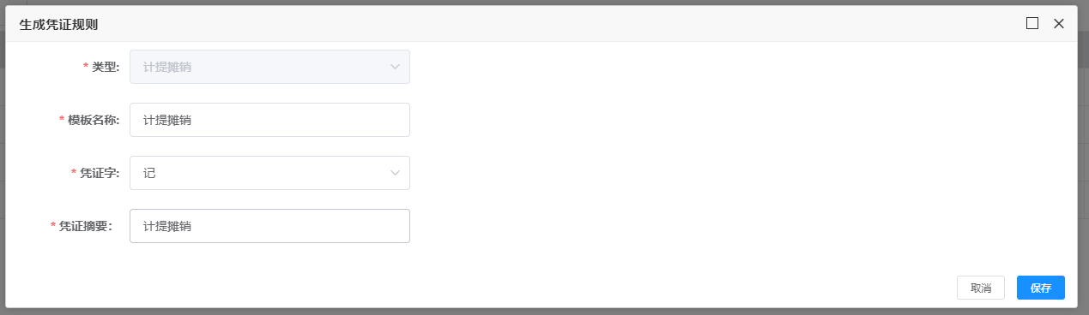Click 计提摊销 text inside 凭证摘要 field
Viewport: 1089px width, 315px height.
(167, 226)
